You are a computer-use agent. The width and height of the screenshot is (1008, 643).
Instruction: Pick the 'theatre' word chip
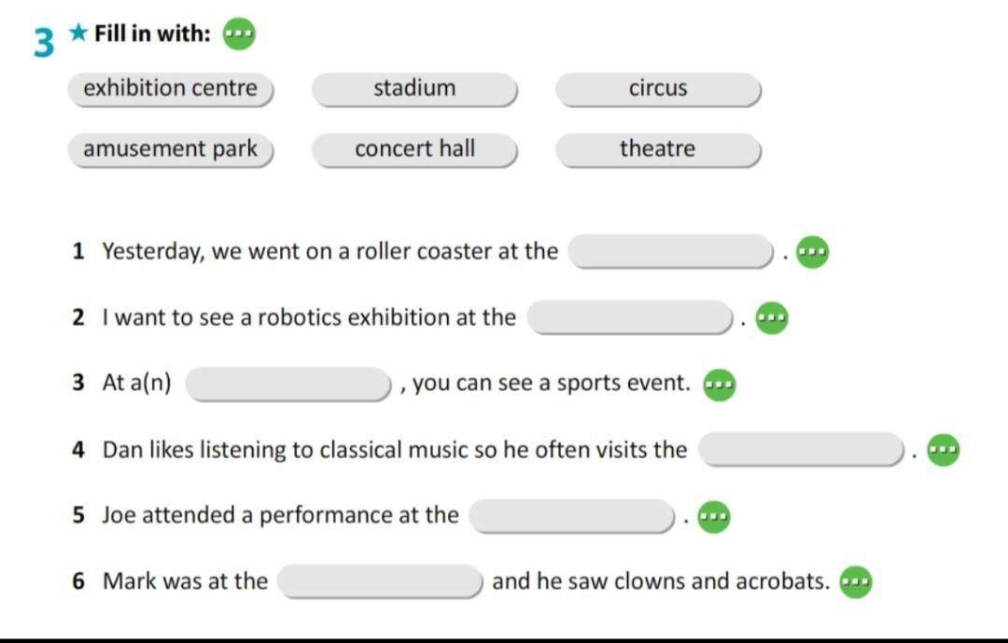click(x=658, y=150)
